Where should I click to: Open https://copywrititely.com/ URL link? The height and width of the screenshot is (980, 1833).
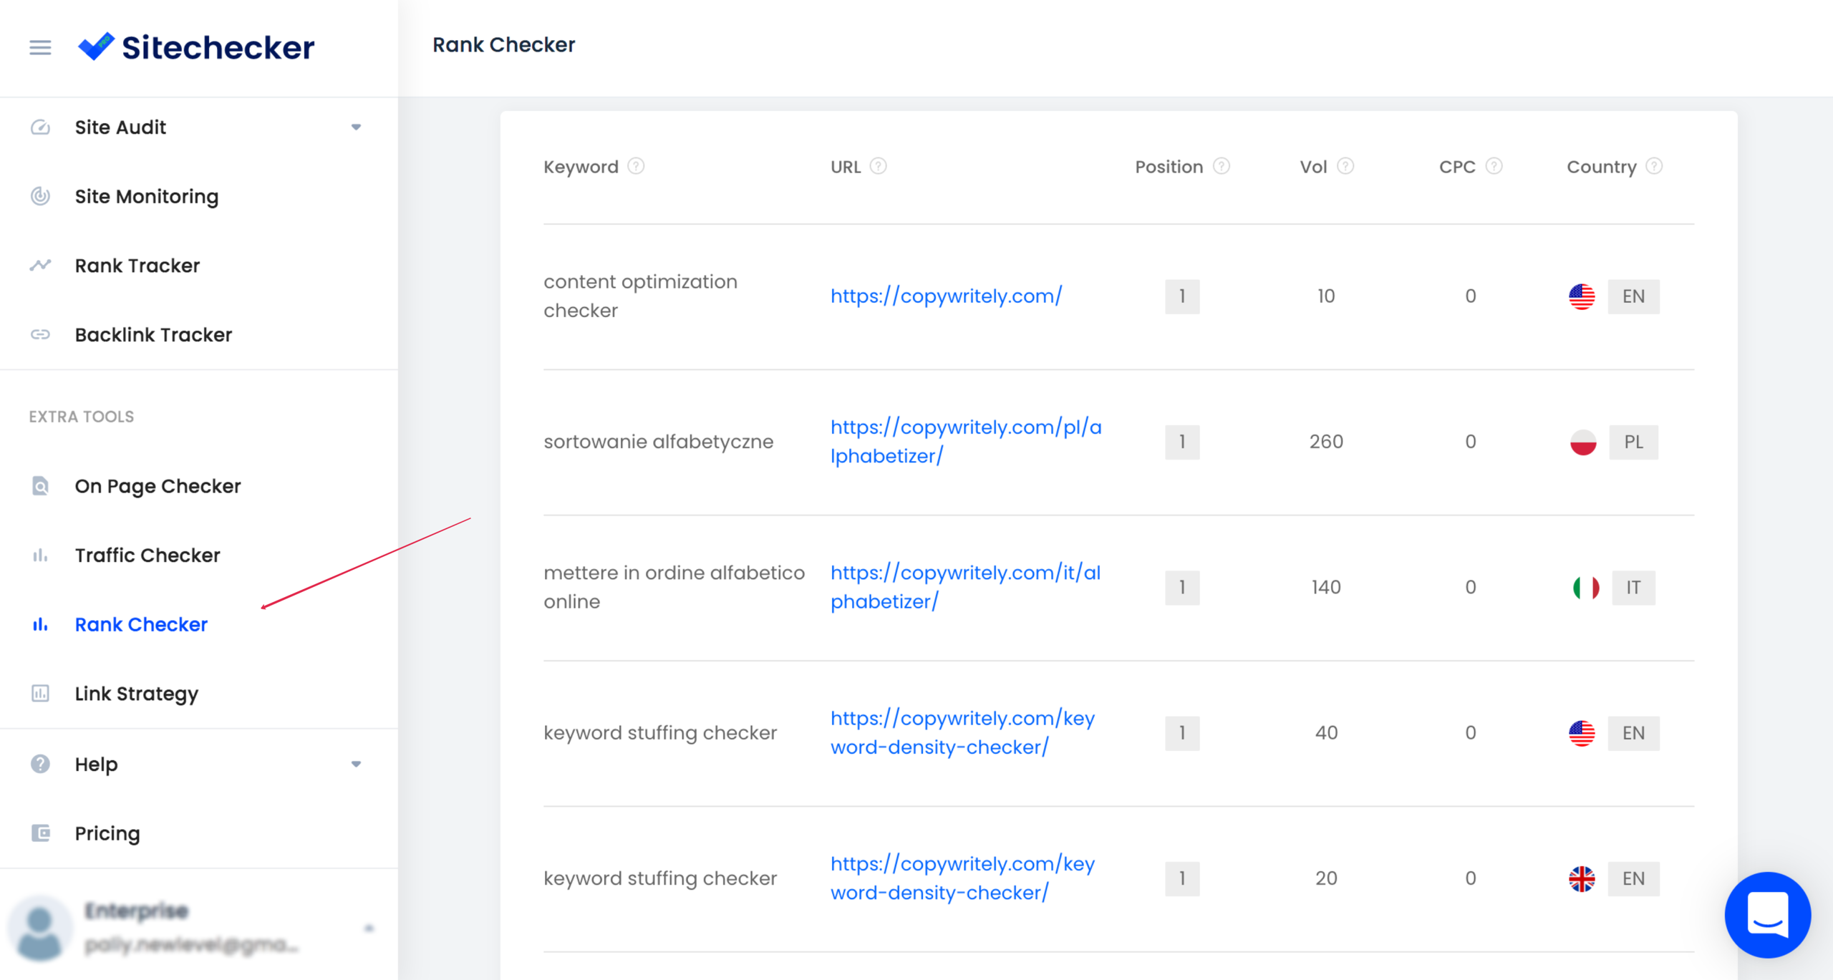pyautogui.click(x=946, y=294)
